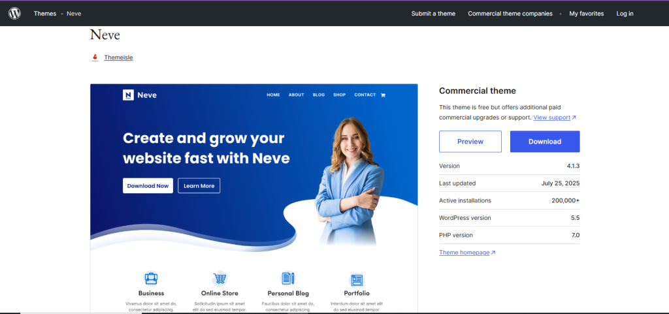Click the Business label in preview

pyautogui.click(x=151, y=293)
